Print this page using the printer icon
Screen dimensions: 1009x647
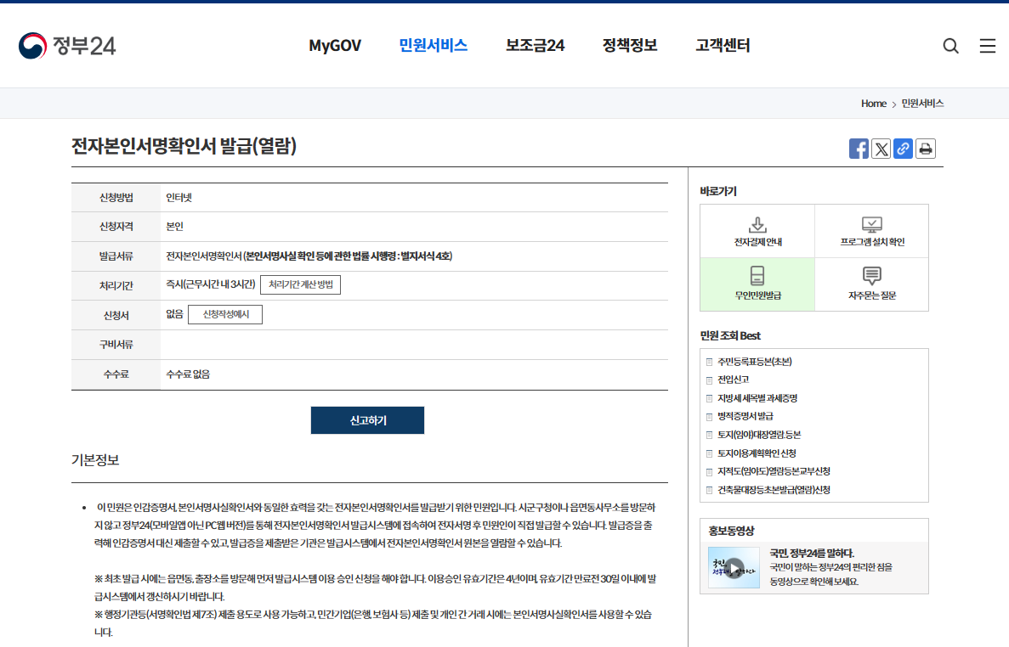tap(925, 148)
